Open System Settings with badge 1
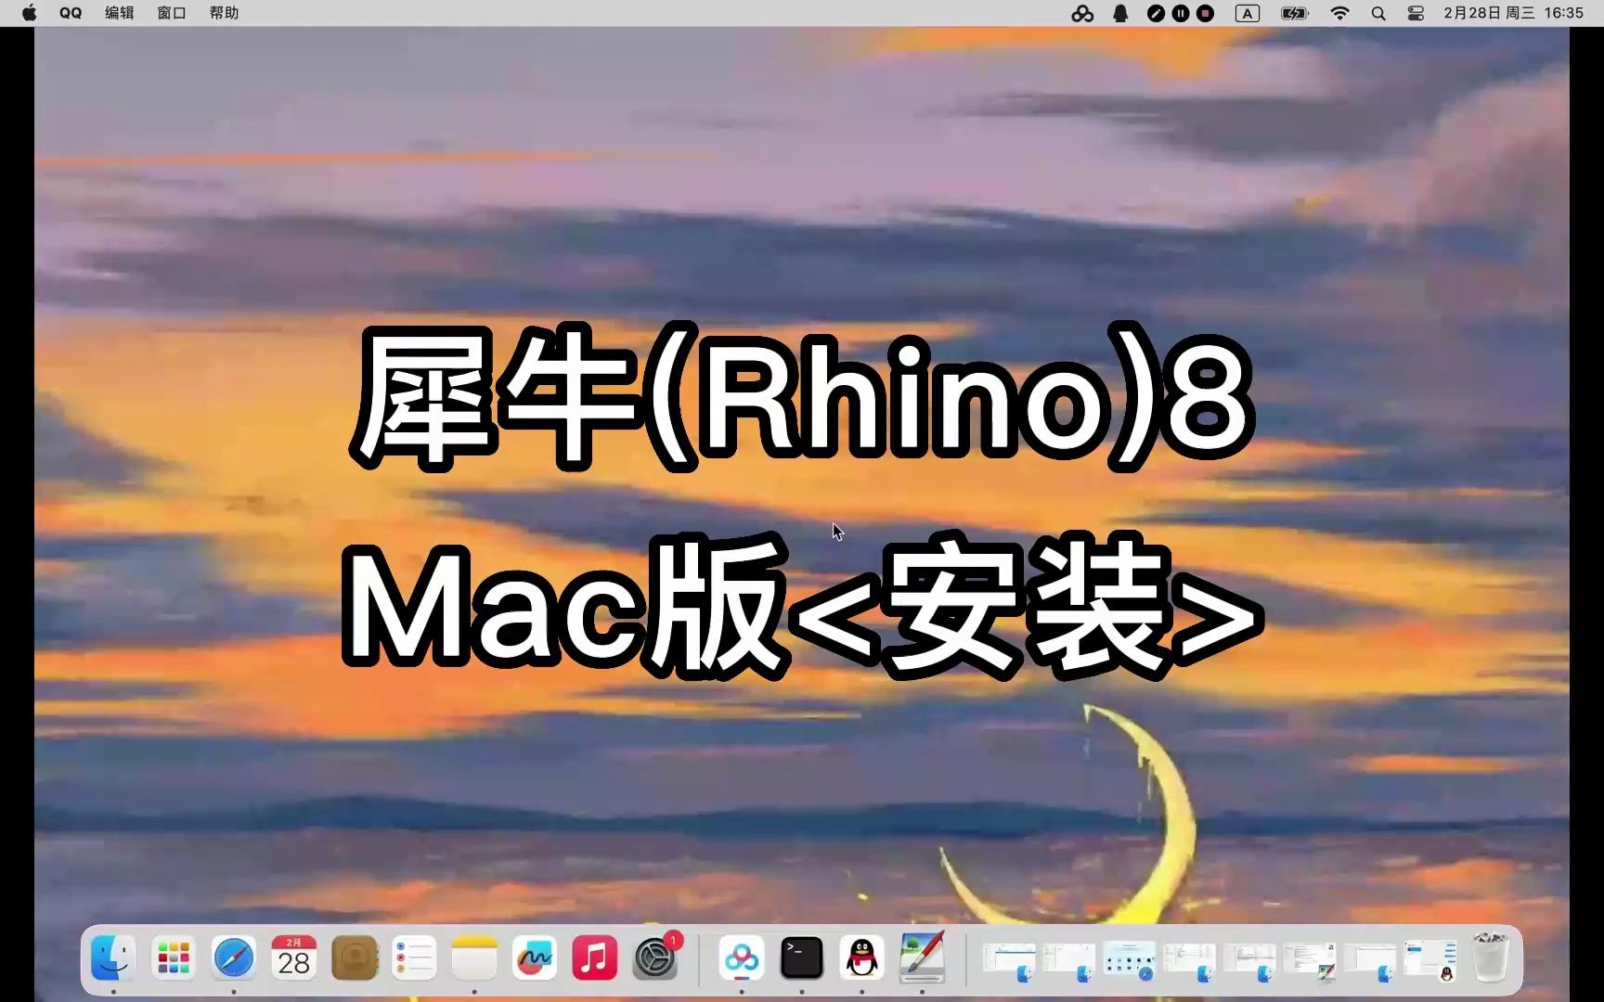Image resolution: width=1604 pixels, height=1002 pixels. [x=655, y=957]
